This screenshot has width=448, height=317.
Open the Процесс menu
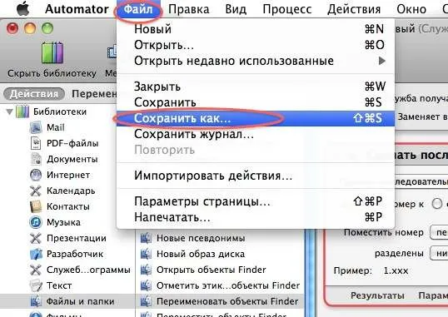click(287, 9)
